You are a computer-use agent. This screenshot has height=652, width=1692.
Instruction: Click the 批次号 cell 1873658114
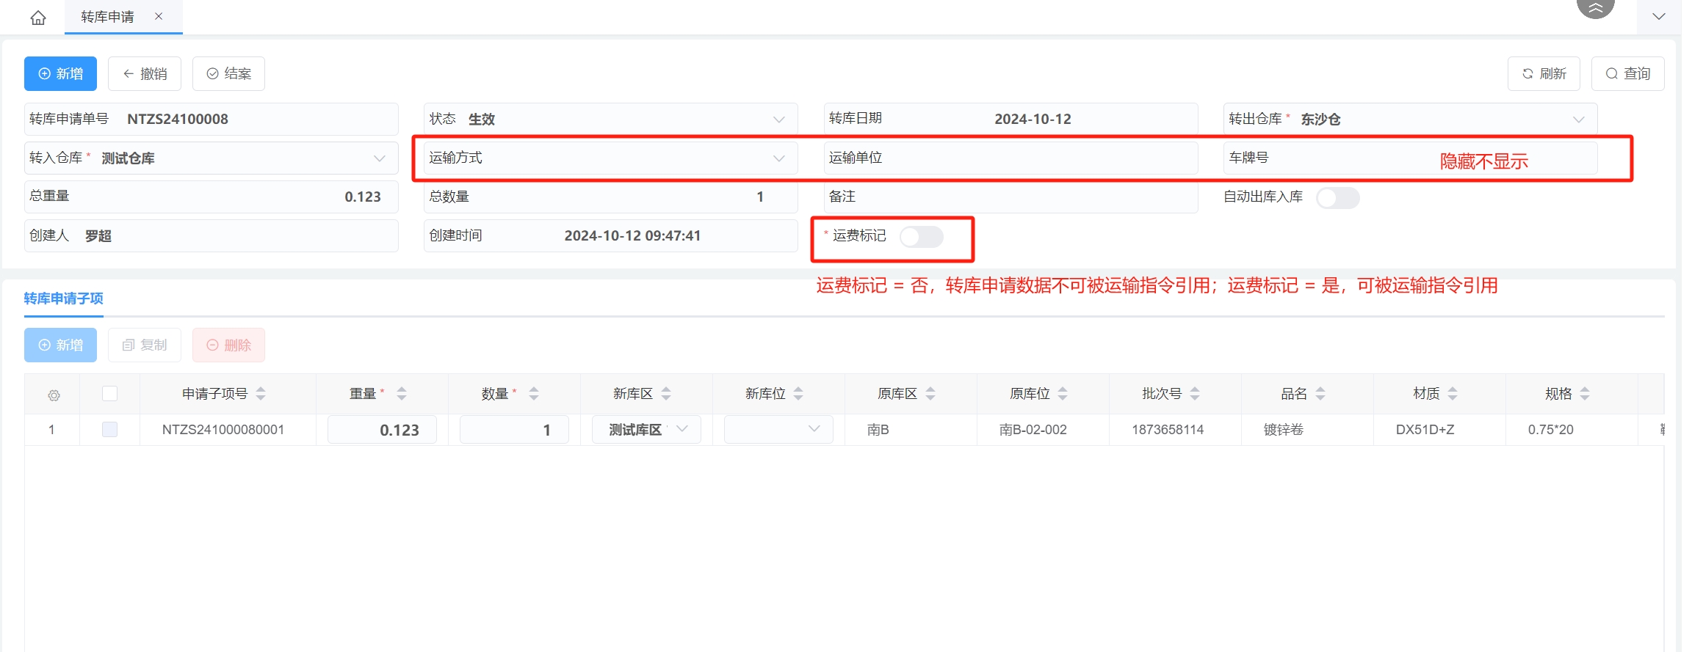click(1168, 430)
